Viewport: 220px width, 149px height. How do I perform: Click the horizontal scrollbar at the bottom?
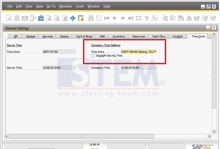point(109,136)
